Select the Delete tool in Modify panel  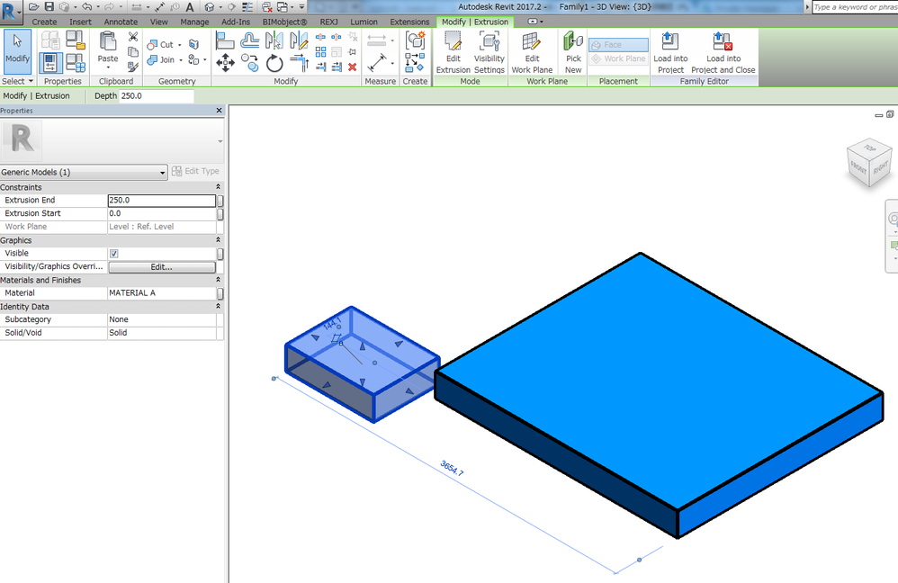(352, 67)
